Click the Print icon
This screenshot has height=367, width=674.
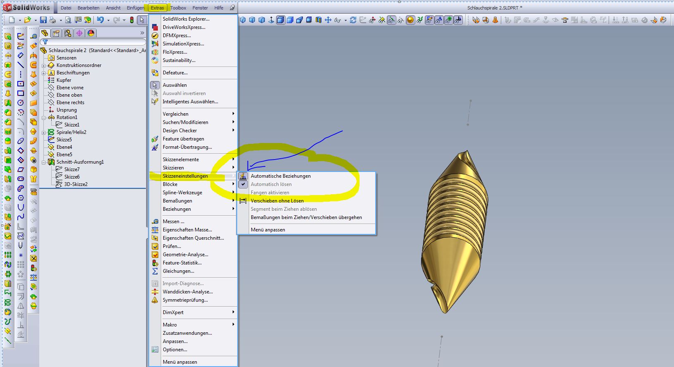[x=52, y=20]
